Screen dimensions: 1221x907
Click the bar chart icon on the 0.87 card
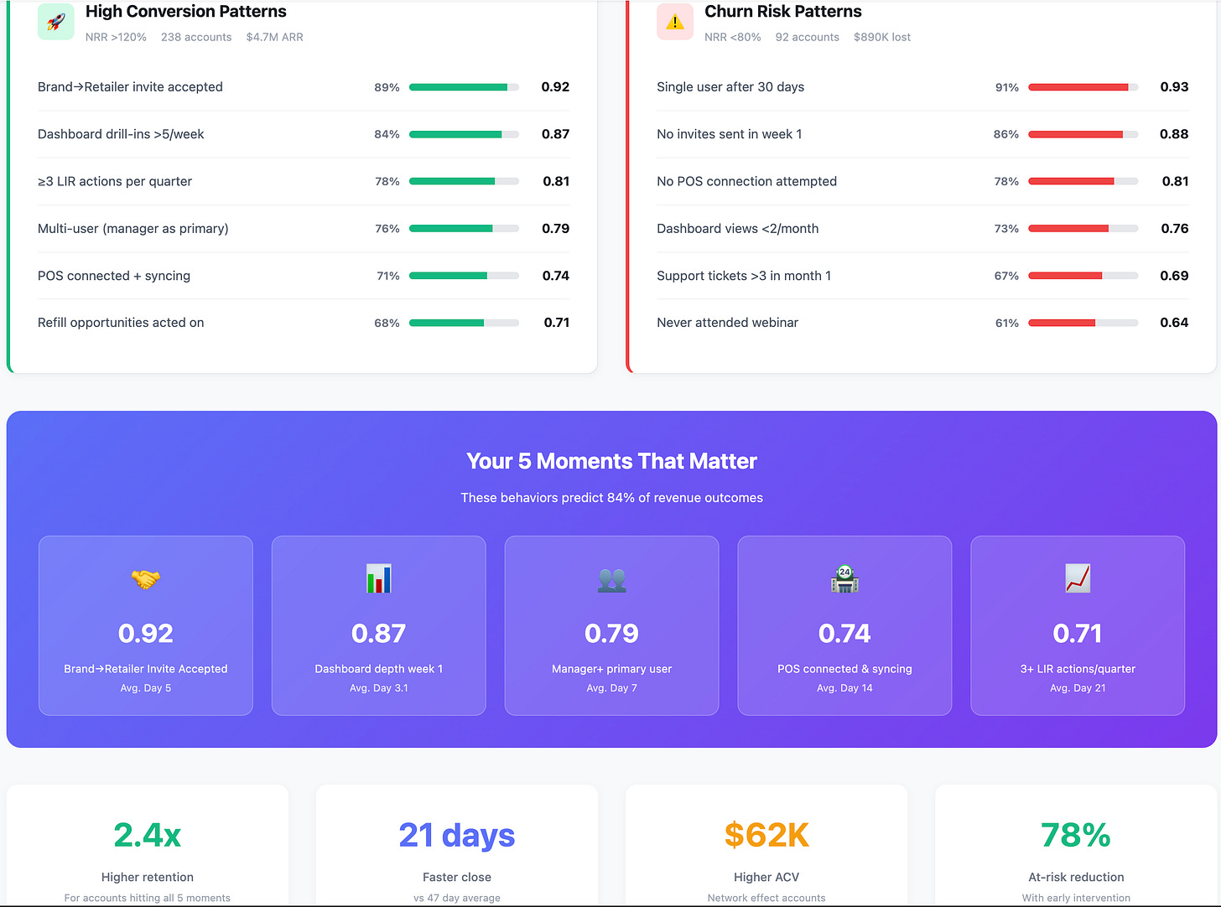[x=379, y=579]
